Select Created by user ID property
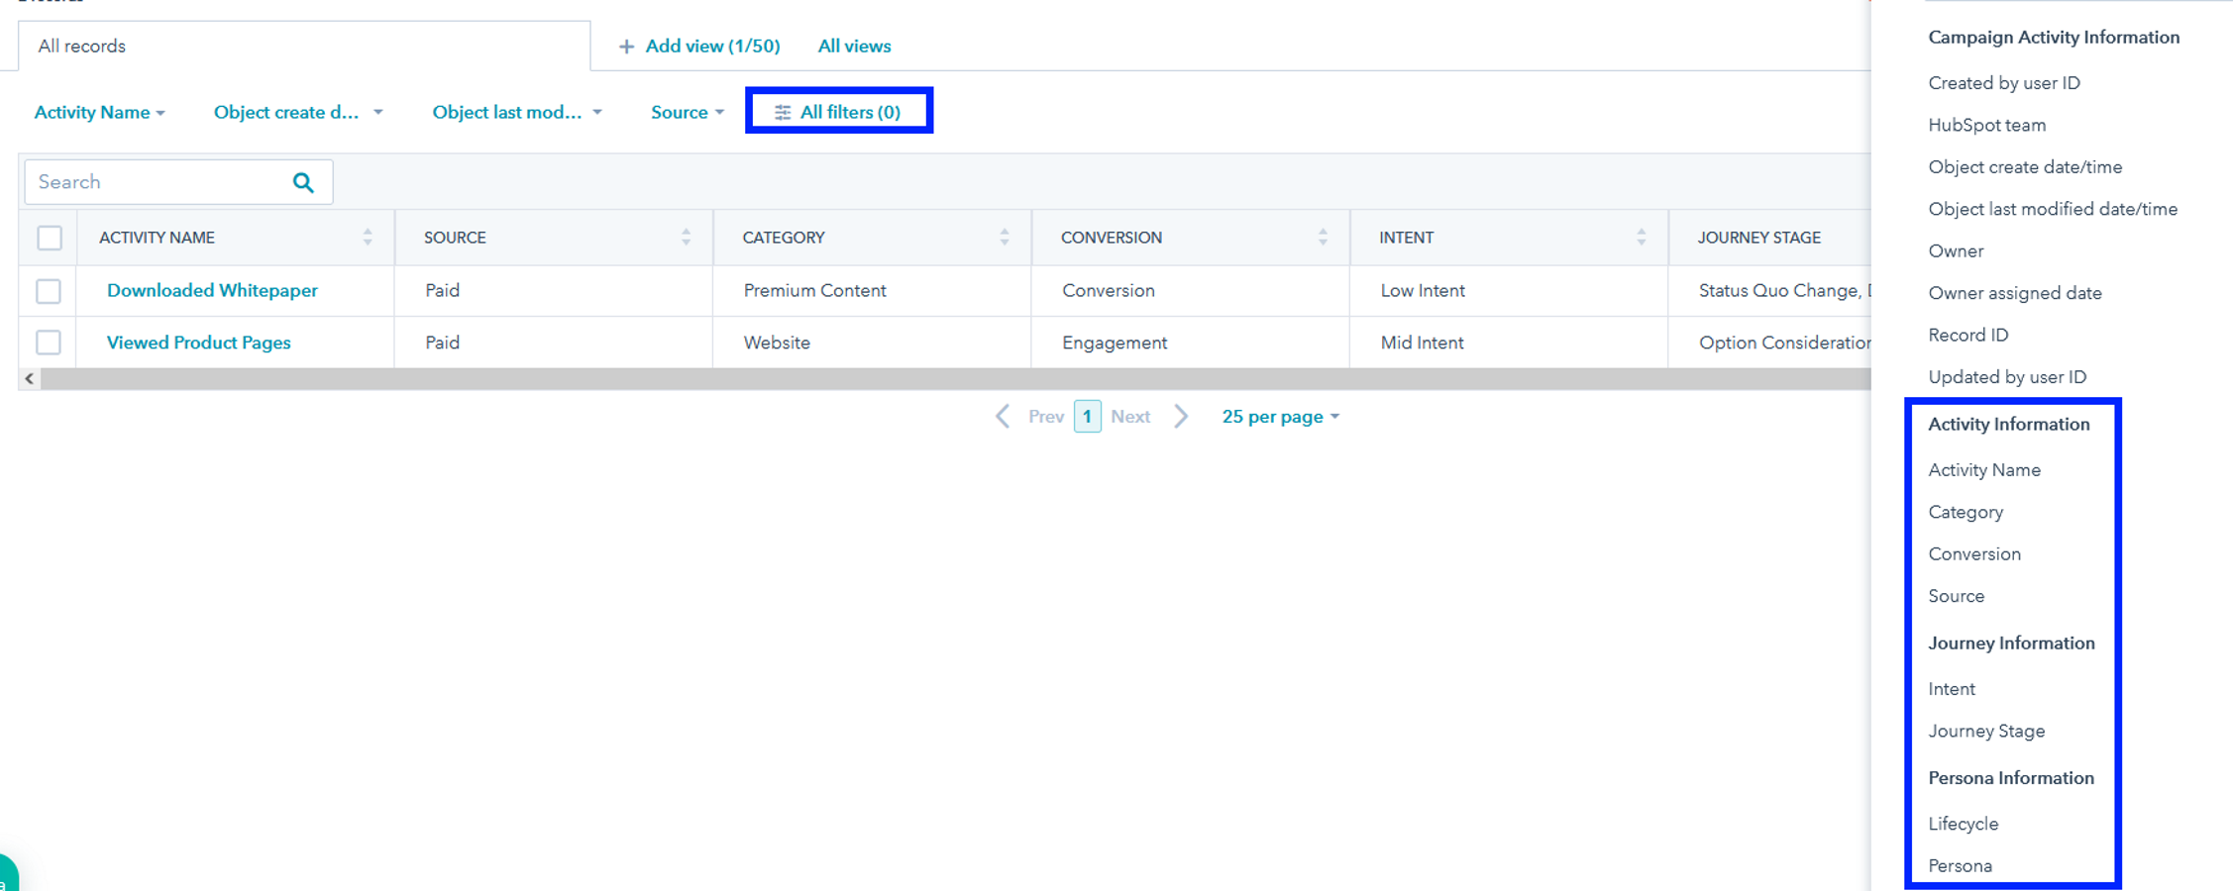 pyautogui.click(x=2004, y=83)
